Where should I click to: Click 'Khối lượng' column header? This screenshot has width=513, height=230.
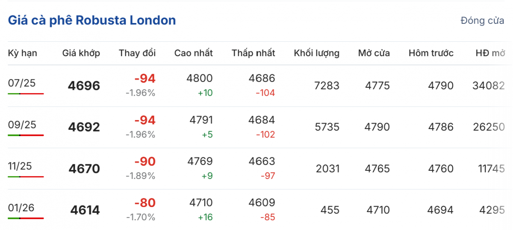pyautogui.click(x=316, y=53)
